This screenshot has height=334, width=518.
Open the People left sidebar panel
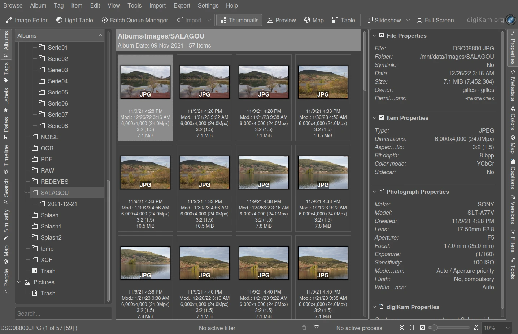coord(6,281)
